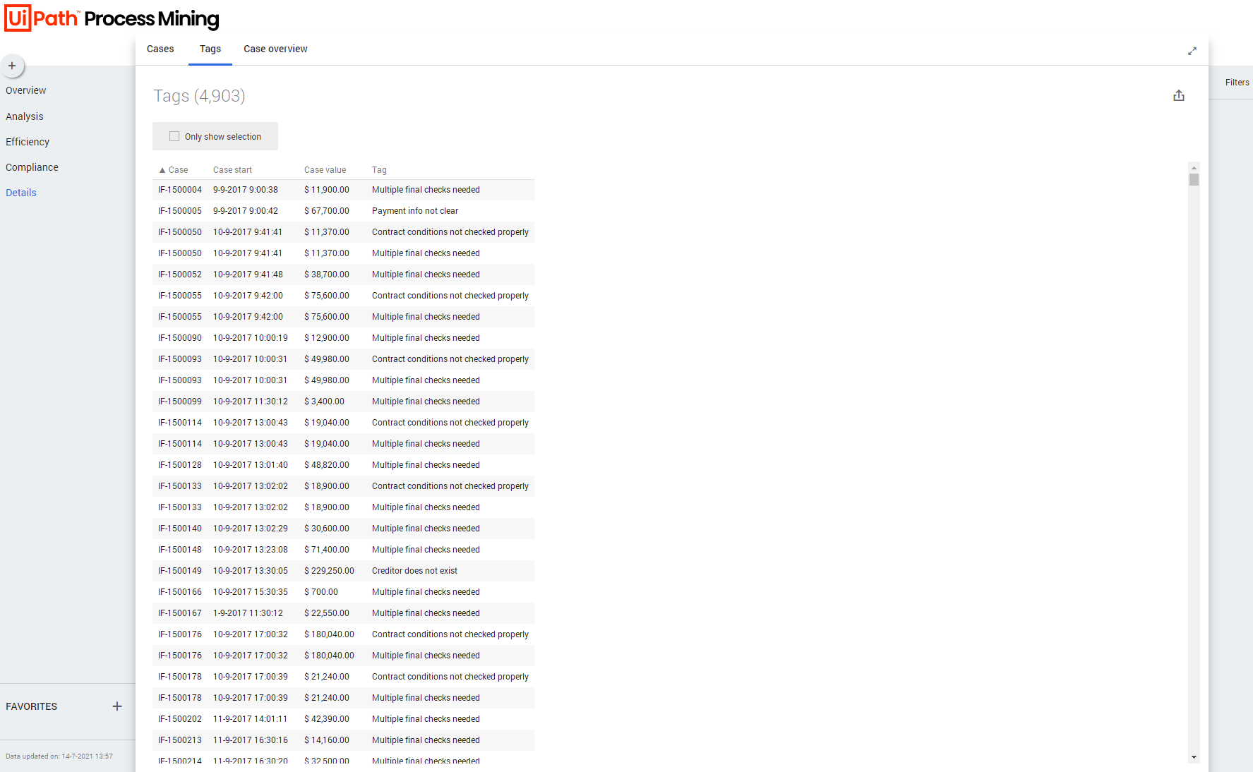Open the Filters panel
This screenshot has width=1253, height=772.
pyautogui.click(x=1236, y=83)
